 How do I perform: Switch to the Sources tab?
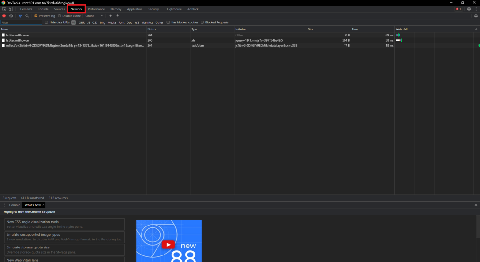click(60, 9)
